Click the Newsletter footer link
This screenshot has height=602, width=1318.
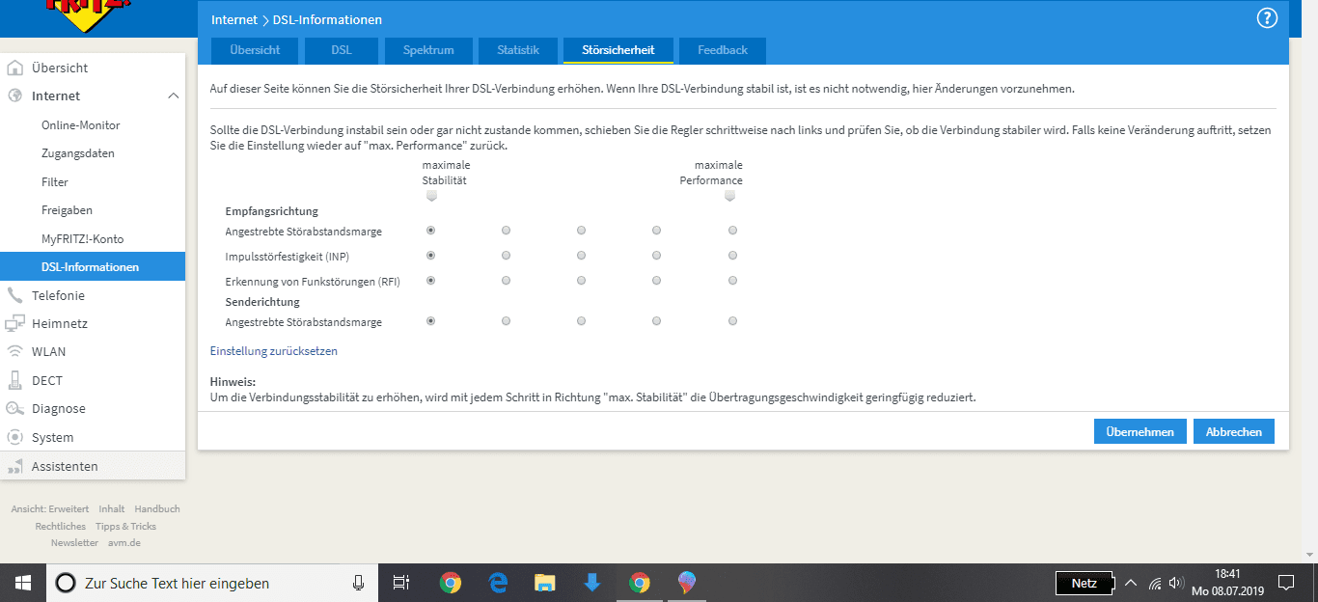[x=74, y=542]
